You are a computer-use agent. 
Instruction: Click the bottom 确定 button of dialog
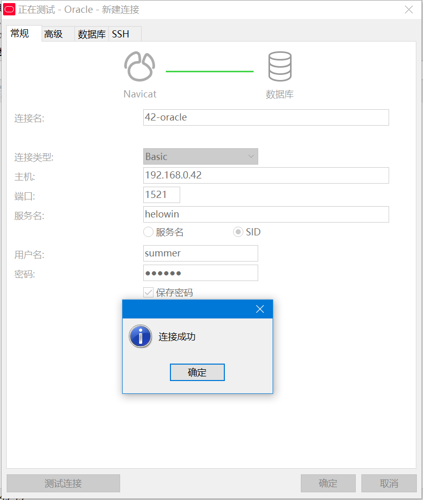328,484
